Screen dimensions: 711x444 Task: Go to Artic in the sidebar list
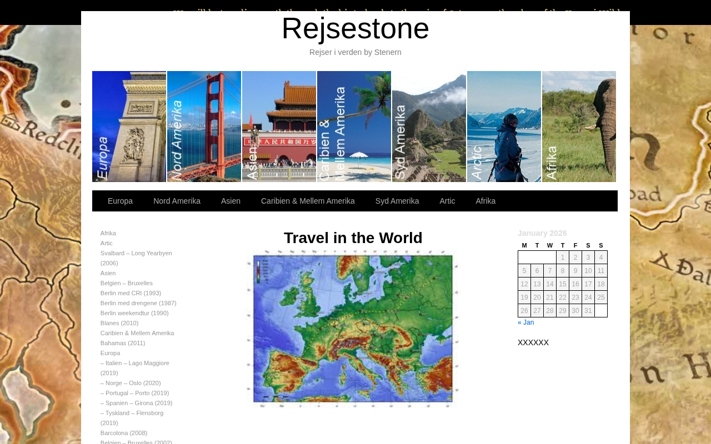click(x=107, y=243)
